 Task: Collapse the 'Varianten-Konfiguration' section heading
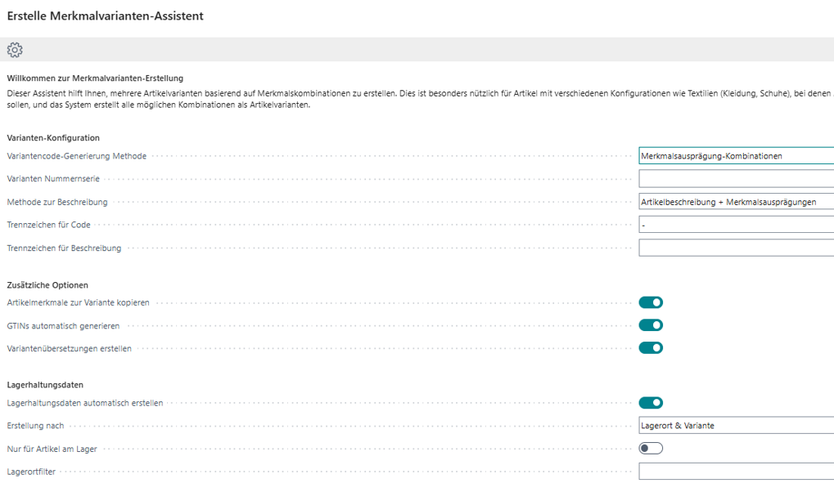(53, 138)
